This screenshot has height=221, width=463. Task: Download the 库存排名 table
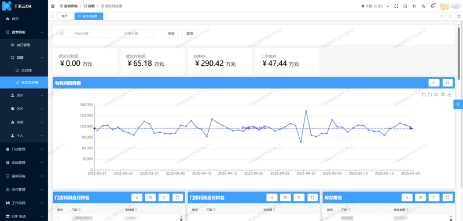tap(407, 198)
